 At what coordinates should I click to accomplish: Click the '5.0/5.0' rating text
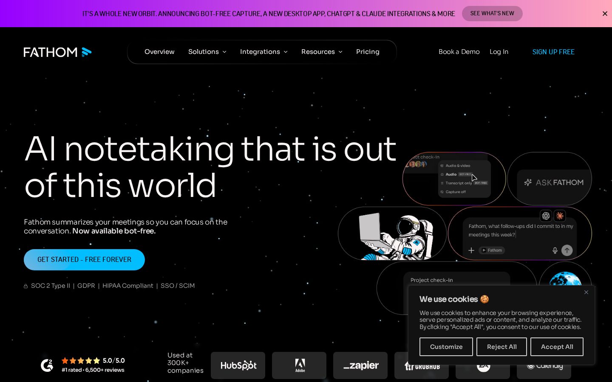coord(114,361)
